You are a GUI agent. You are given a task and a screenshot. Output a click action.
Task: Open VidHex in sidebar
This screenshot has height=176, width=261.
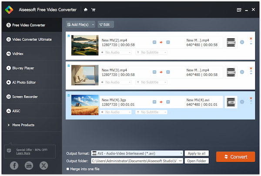pyautogui.click(x=32, y=54)
